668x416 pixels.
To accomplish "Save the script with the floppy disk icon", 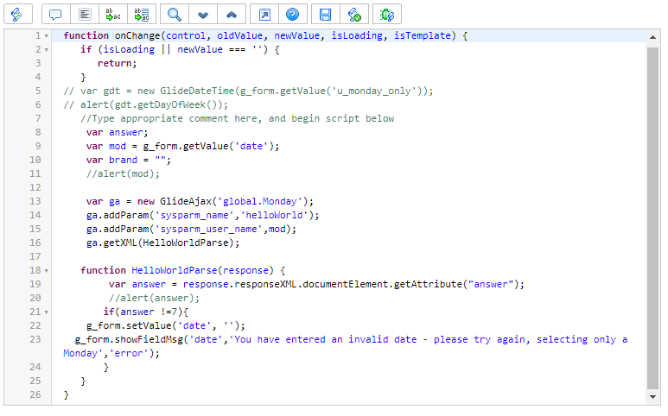I will pos(326,15).
